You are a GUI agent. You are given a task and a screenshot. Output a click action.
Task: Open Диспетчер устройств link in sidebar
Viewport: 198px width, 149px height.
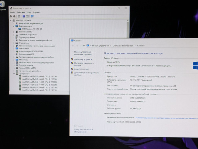[x=83, y=59]
